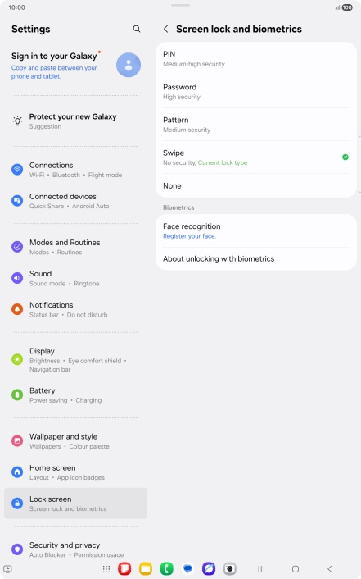Tap the recent apps navigation button
361x579 pixels.
click(261, 569)
